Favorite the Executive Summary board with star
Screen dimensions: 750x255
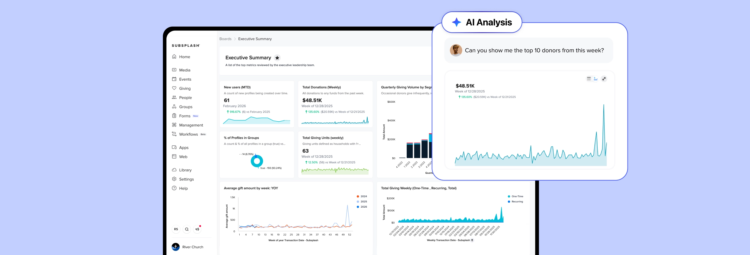(x=277, y=58)
